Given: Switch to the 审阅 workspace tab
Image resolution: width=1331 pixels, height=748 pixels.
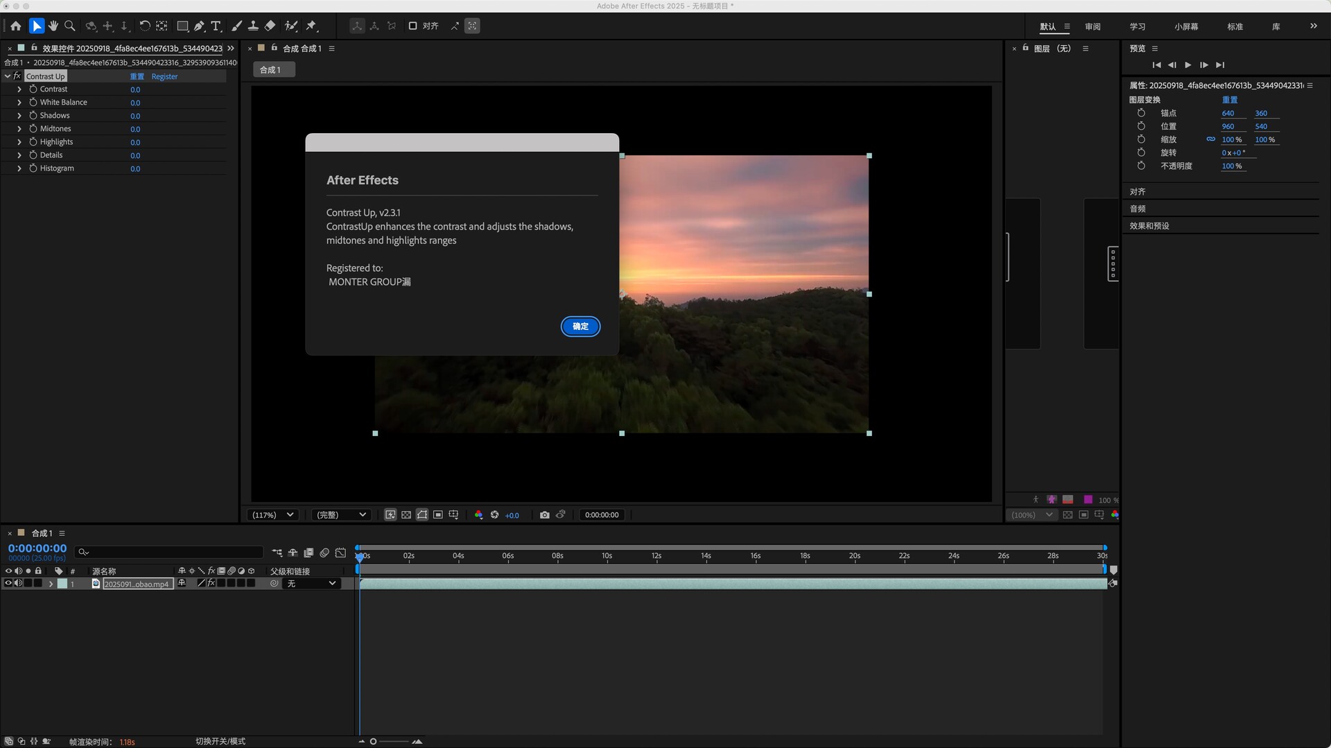Looking at the screenshot, I should click(x=1093, y=26).
